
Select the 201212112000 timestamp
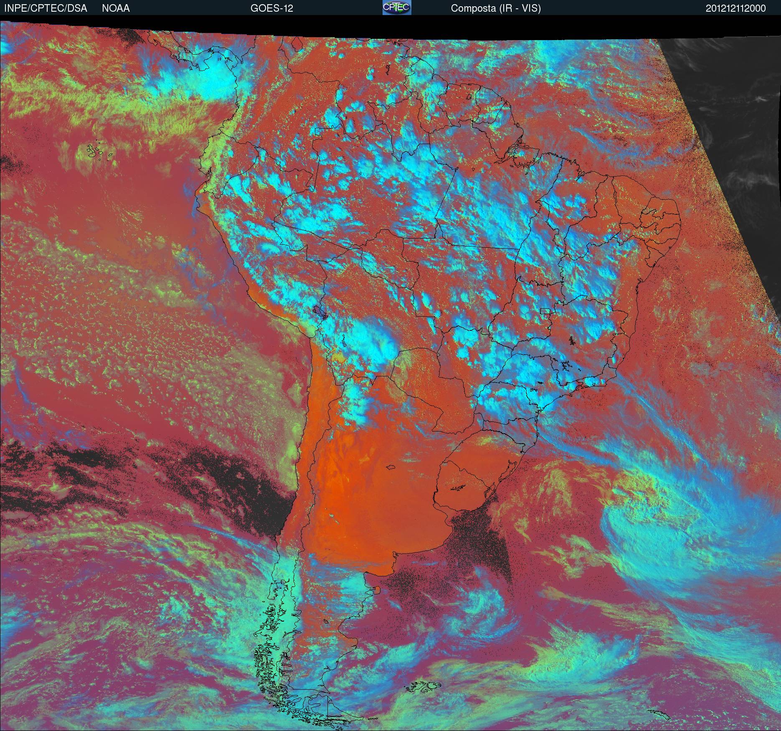736,8
